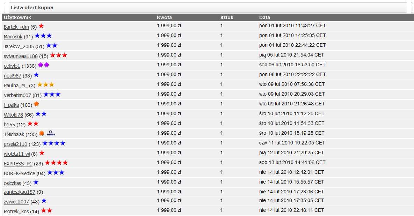
Task: Click the orange badge next to 1Michalak
Action: pos(42,133)
